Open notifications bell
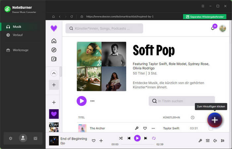 [213, 28]
